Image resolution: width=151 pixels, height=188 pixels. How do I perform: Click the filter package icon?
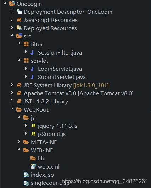click(26, 44)
